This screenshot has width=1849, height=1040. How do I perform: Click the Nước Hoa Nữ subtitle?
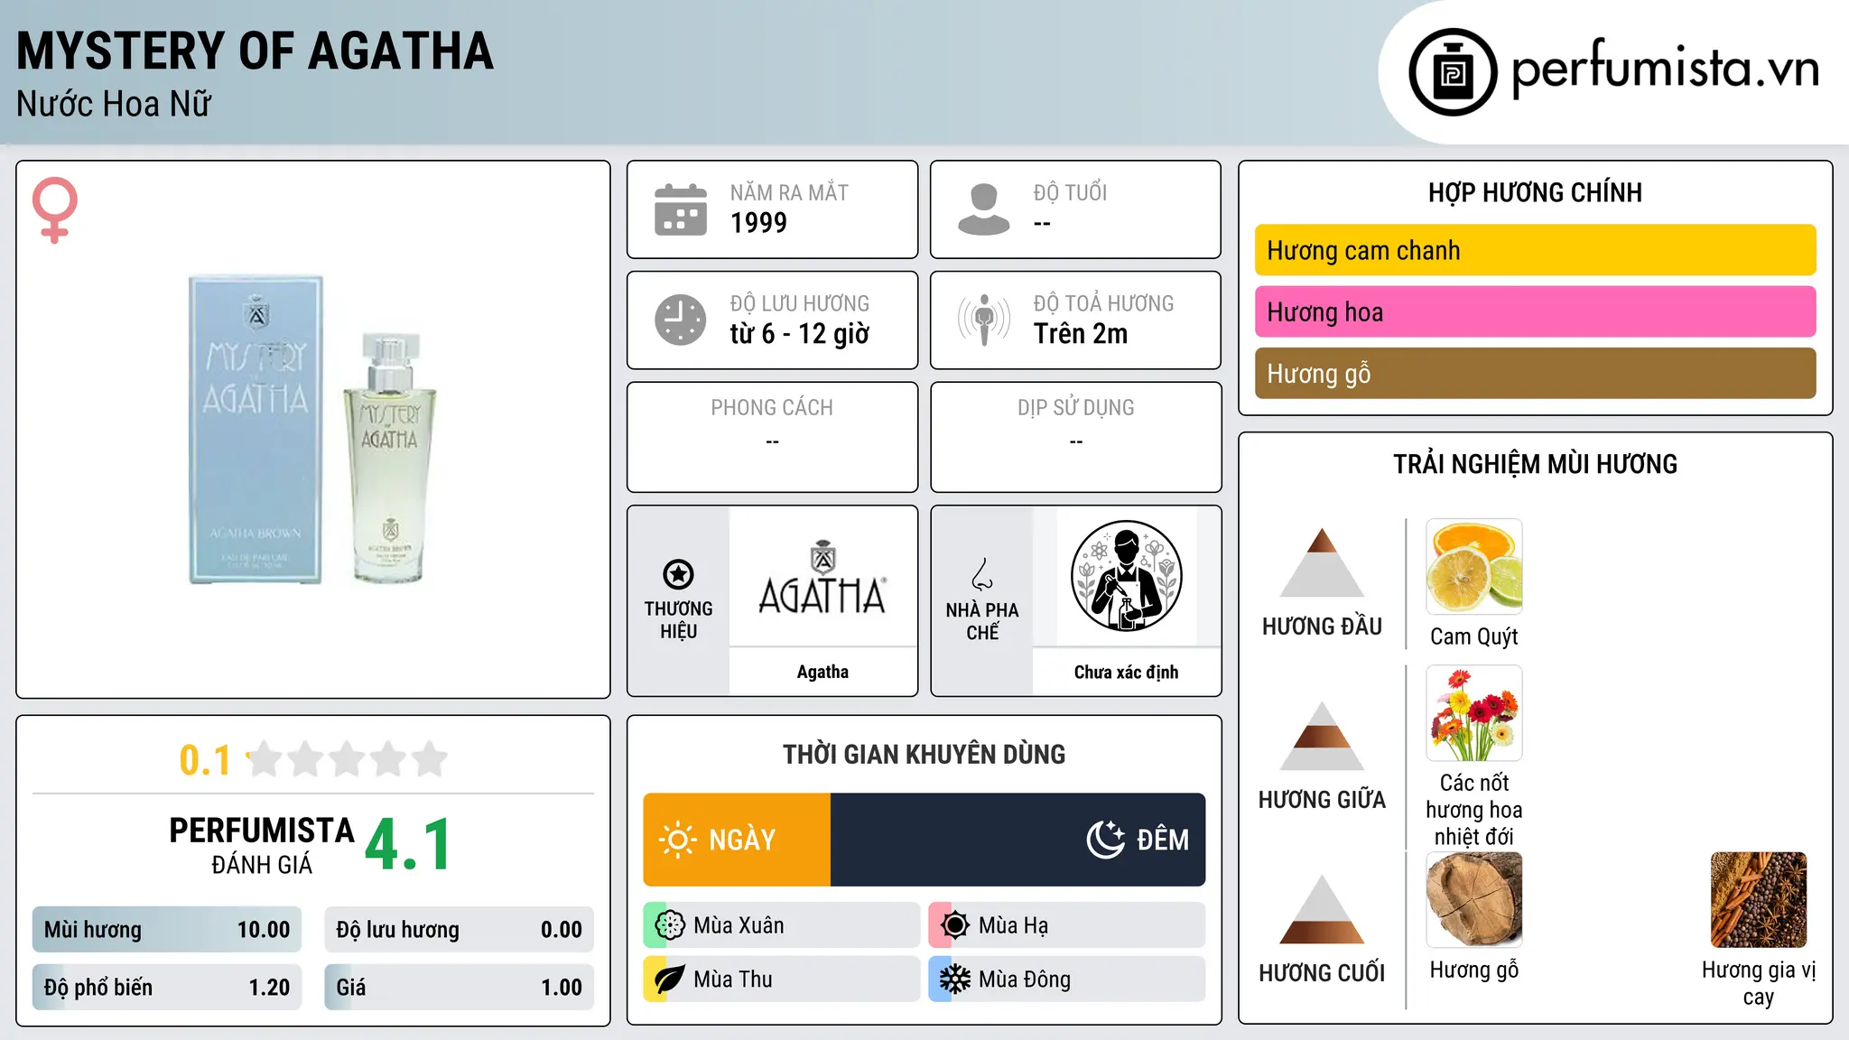tap(114, 104)
